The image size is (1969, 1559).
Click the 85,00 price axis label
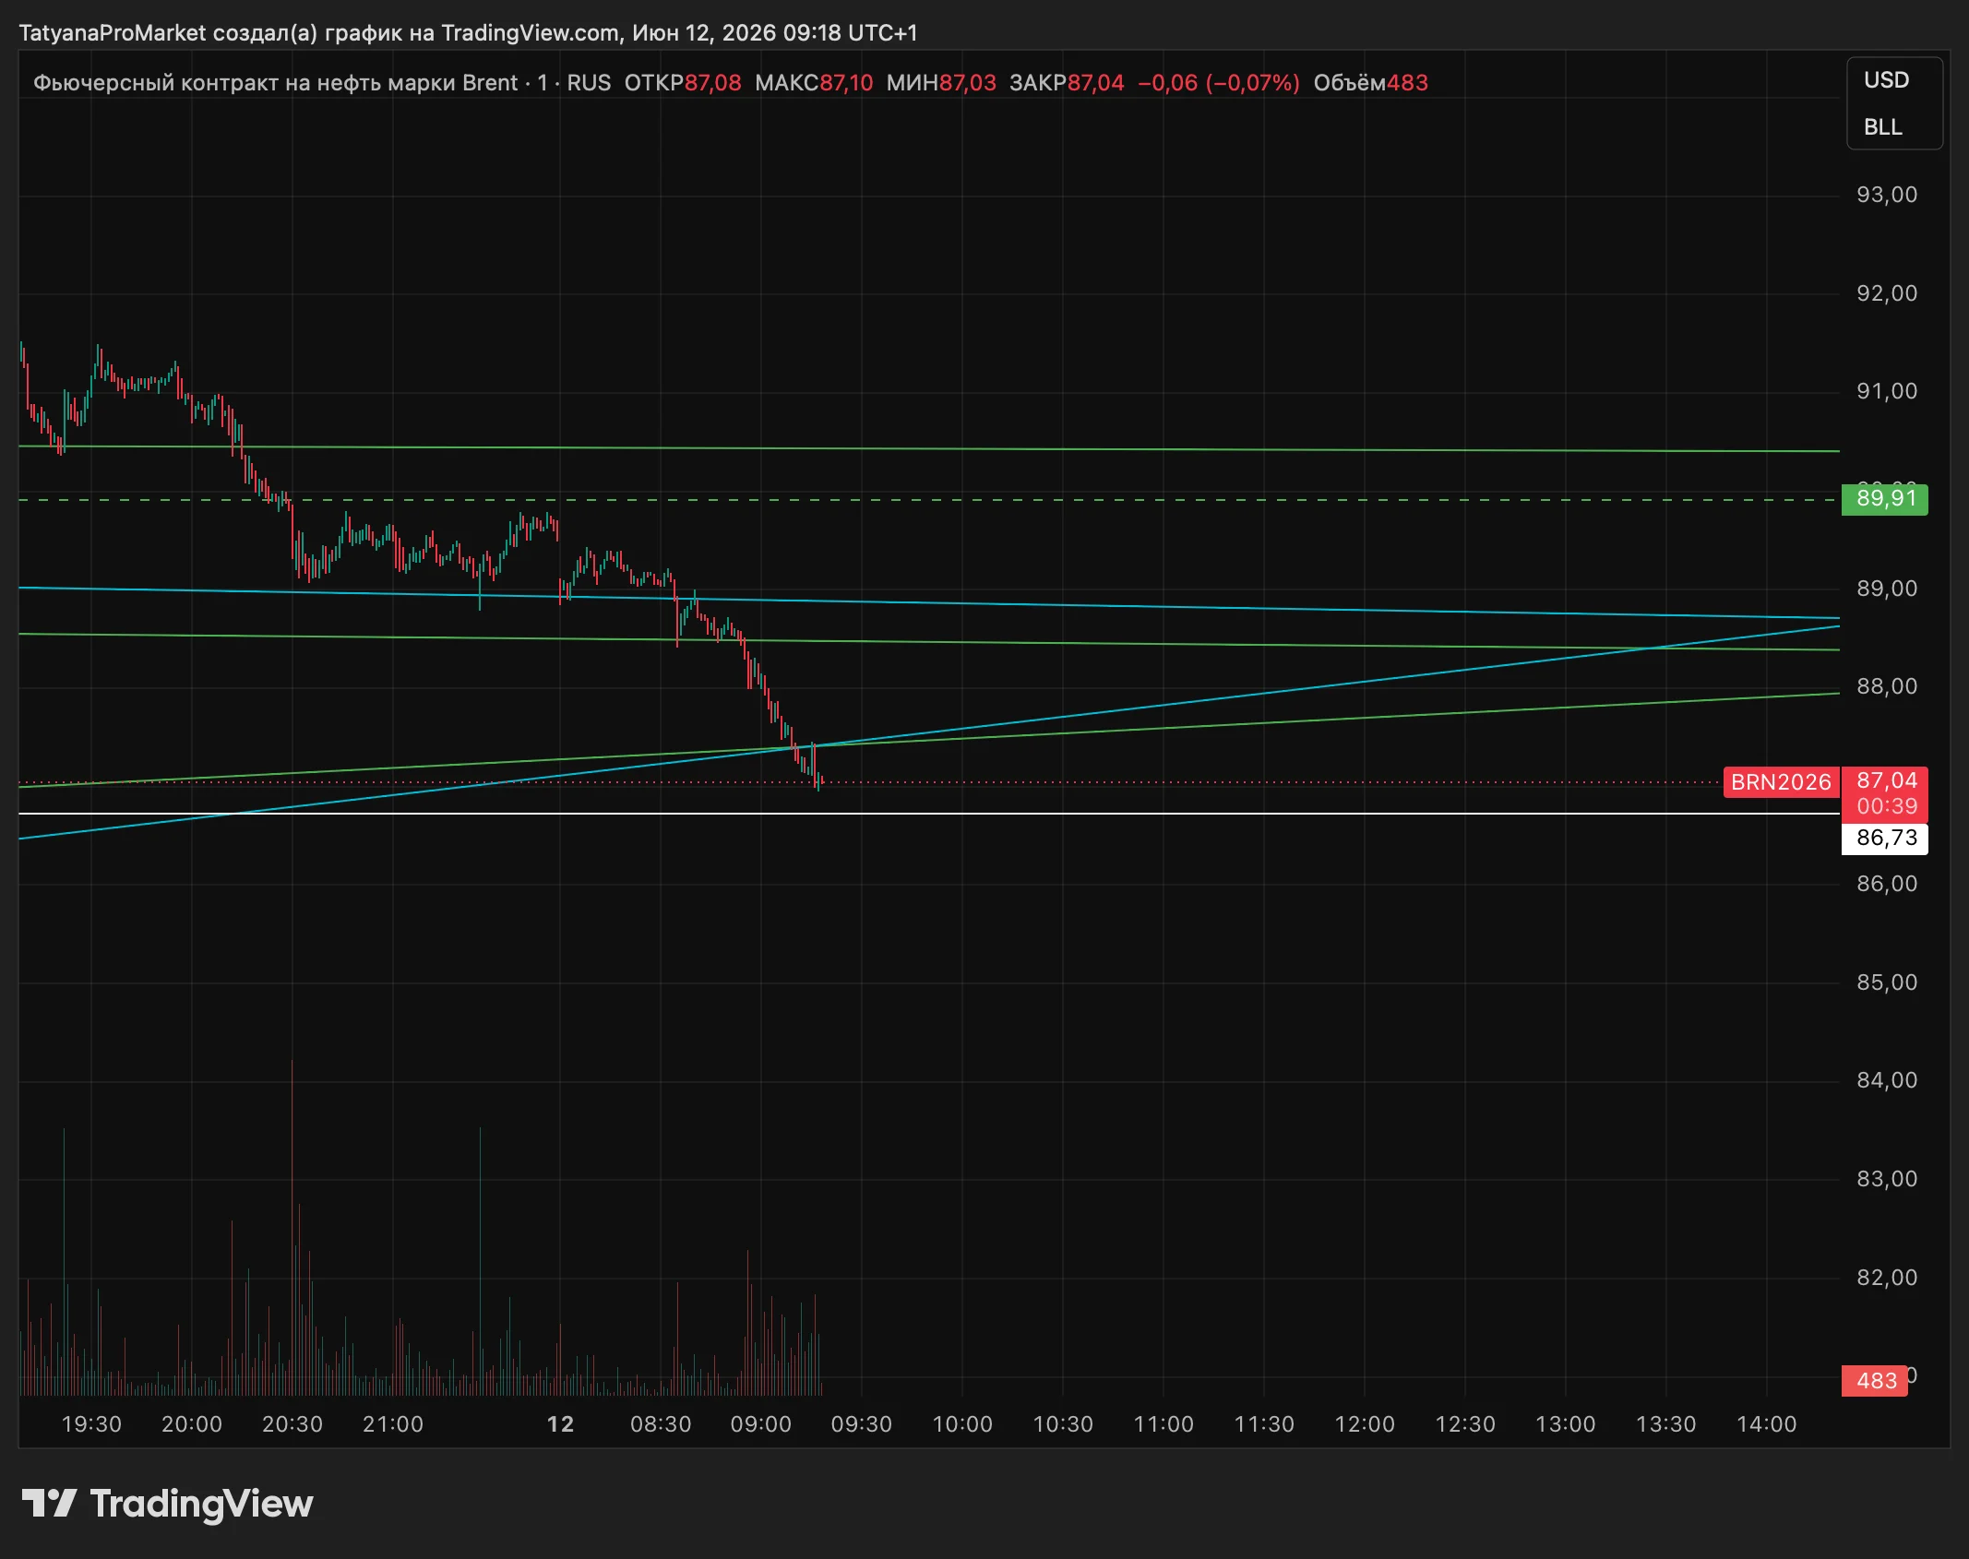[1886, 982]
